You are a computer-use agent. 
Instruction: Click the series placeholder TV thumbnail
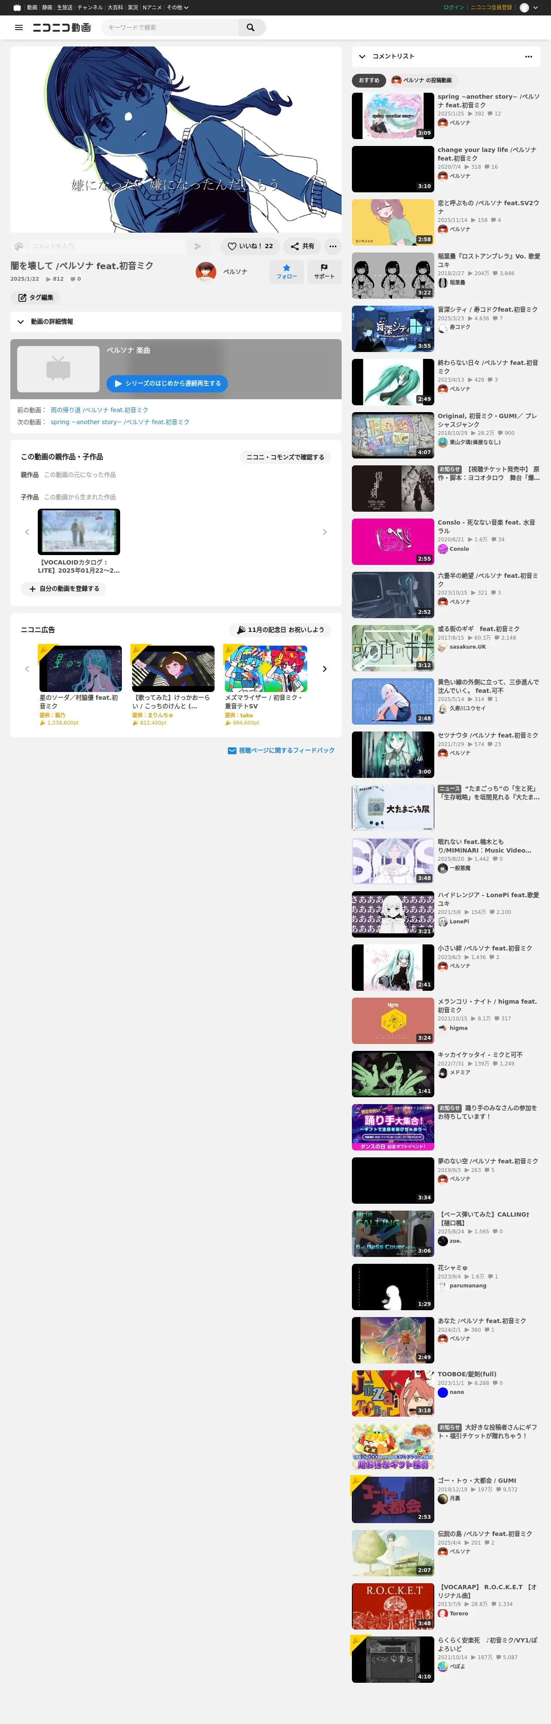pos(58,369)
